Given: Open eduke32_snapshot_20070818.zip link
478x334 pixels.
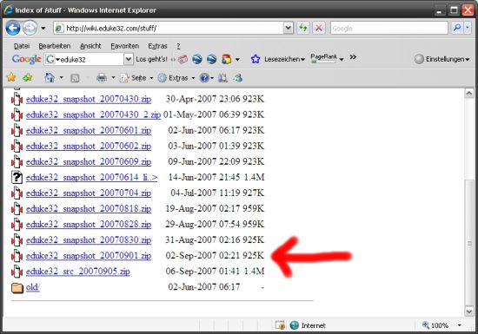Looking at the screenshot, I should coord(89,209).
